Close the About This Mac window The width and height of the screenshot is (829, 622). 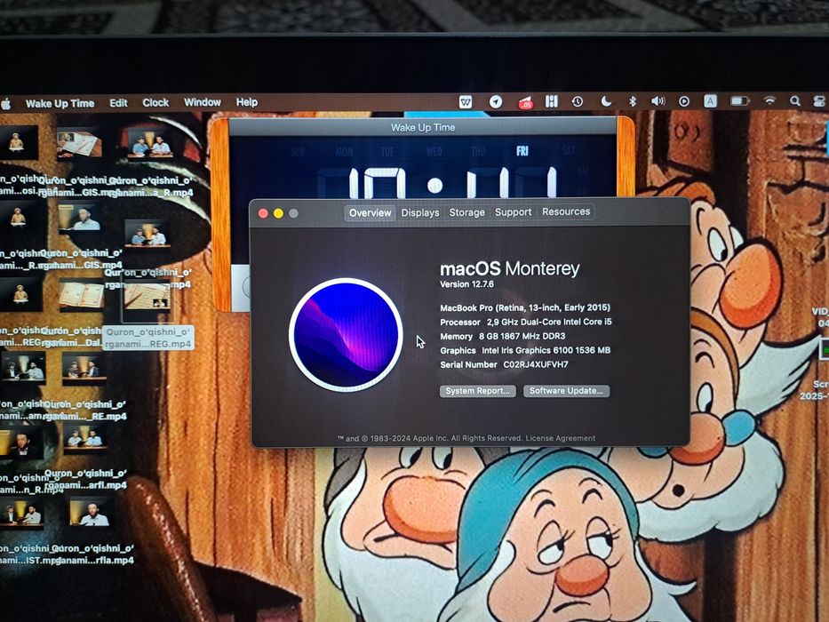tap(263, 213)
